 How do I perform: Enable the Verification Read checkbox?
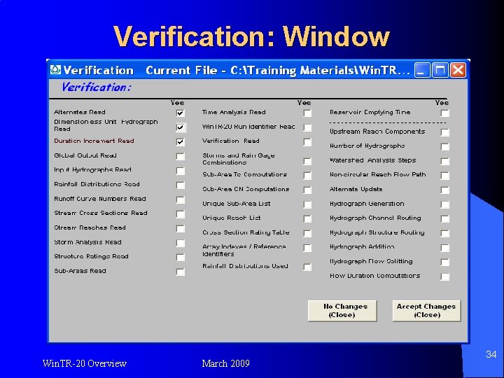pyautogui.click(x=307, y=141)
